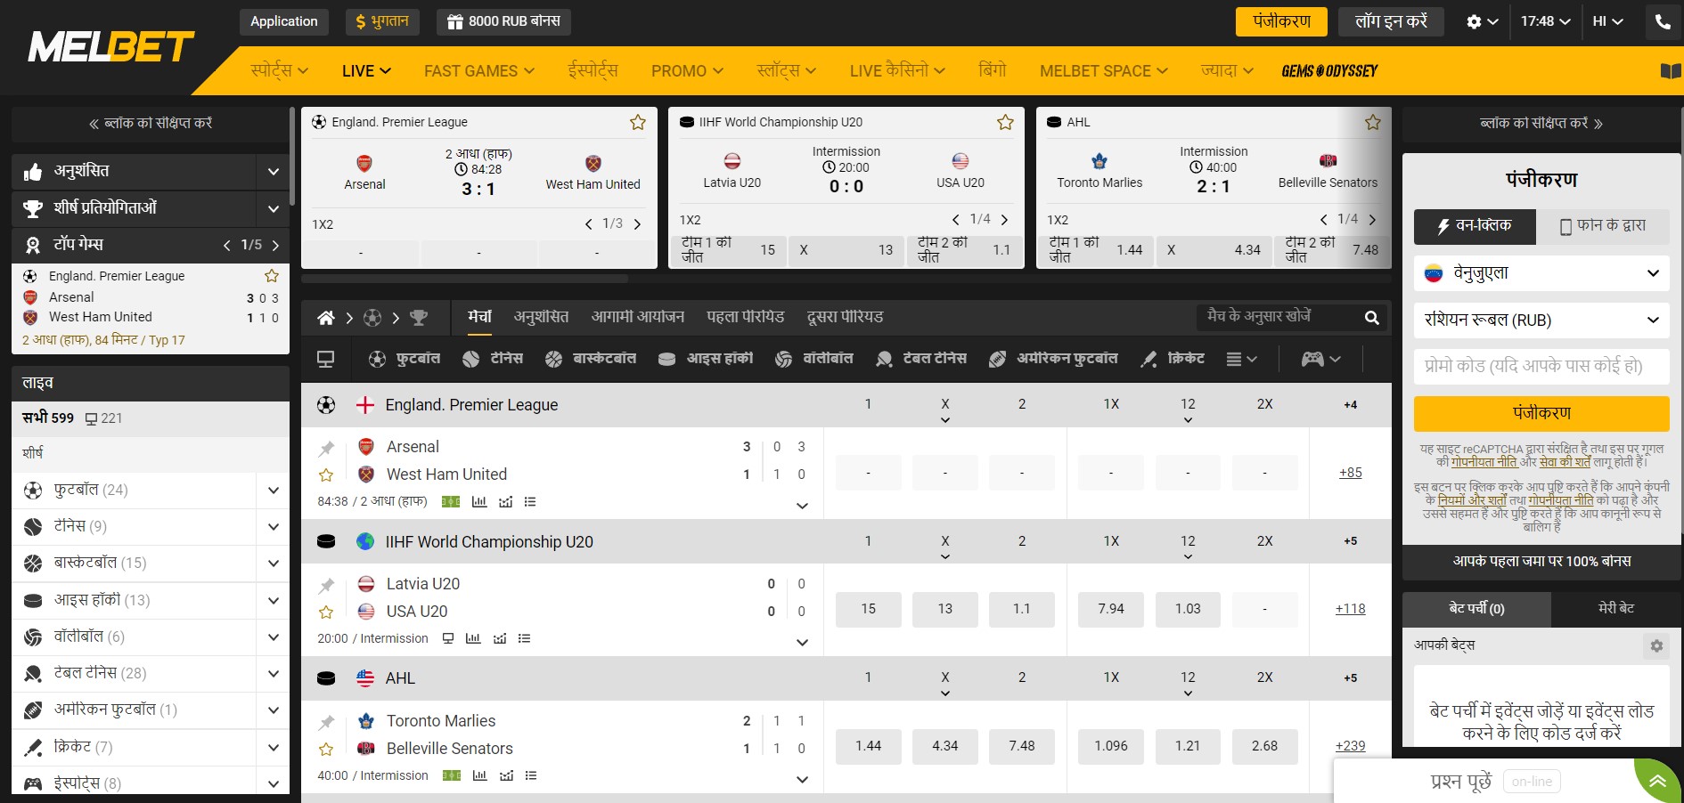This screenshot has width=1684, height=803.
Task: Pin the Toronto Marlies match
Action: (326, 723)
